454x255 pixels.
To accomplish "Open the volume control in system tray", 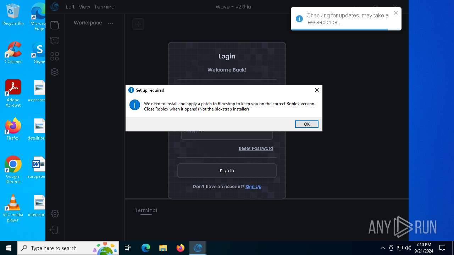I will point(408,248).
